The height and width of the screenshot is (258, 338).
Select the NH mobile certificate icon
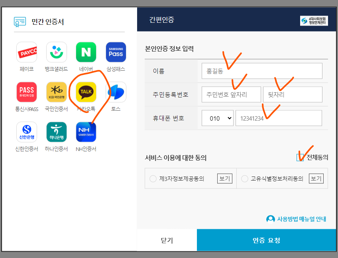pos(86,132)
